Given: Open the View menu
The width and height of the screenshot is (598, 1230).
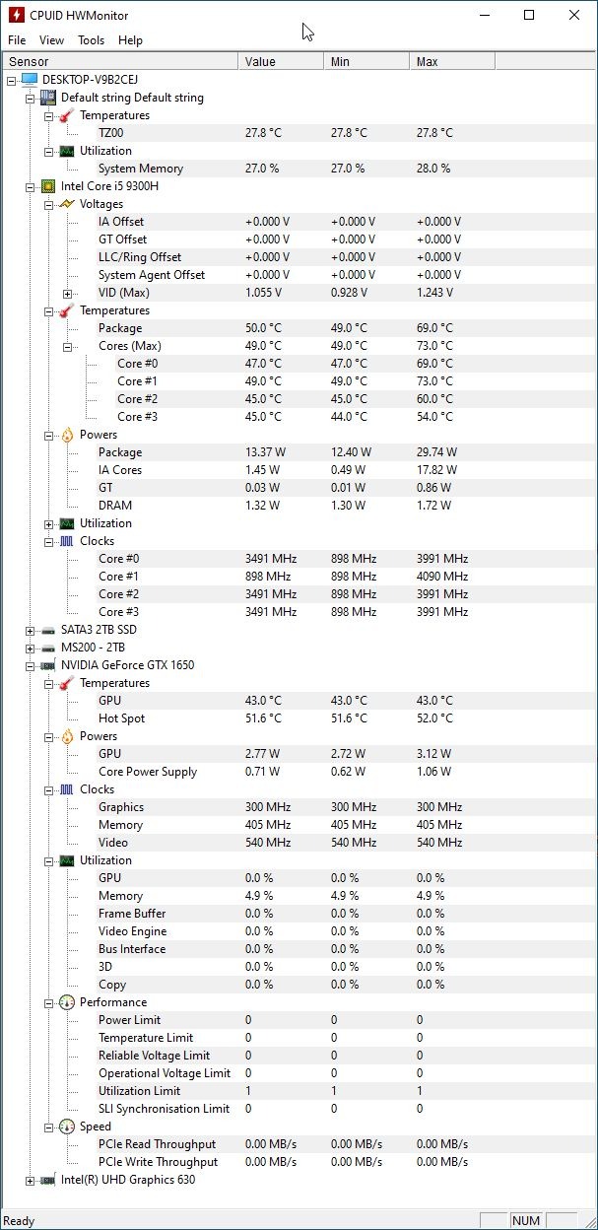Looking at the screenshot, I should pyautogui.click(x=51, y=40).
